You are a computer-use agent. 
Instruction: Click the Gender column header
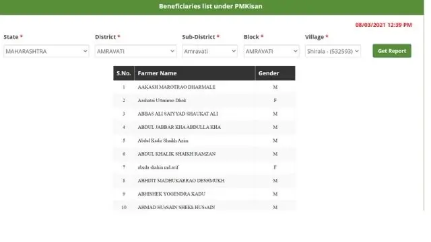coord(275,73)
